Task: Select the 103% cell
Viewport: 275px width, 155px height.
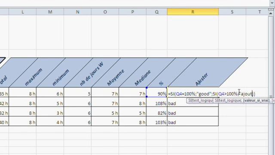Action: point(157,121)
